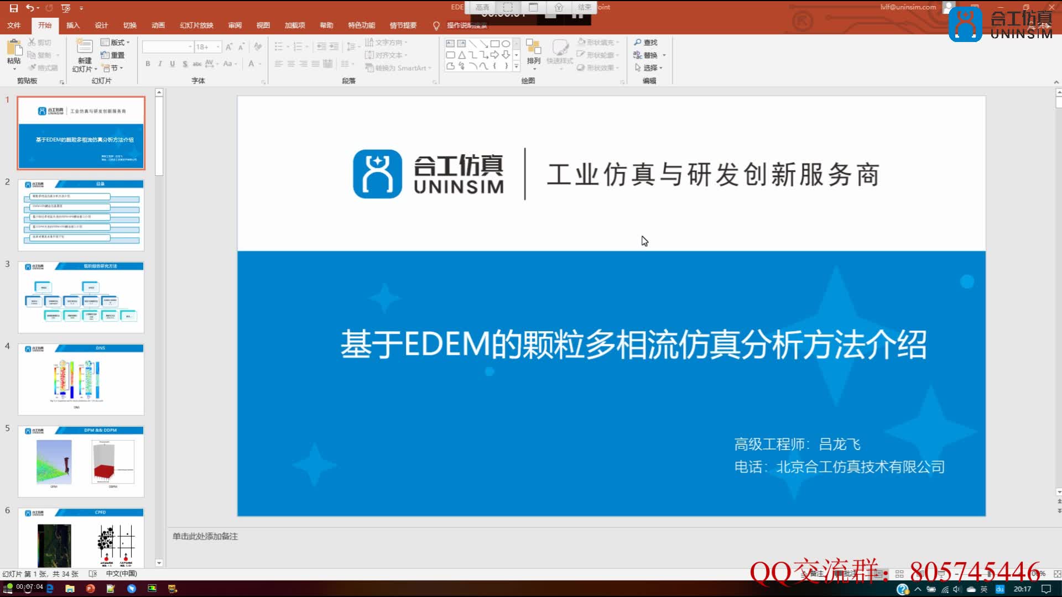Select slide 4 DNS thumbnail
1062x597 pixels.
pos(81,379)
